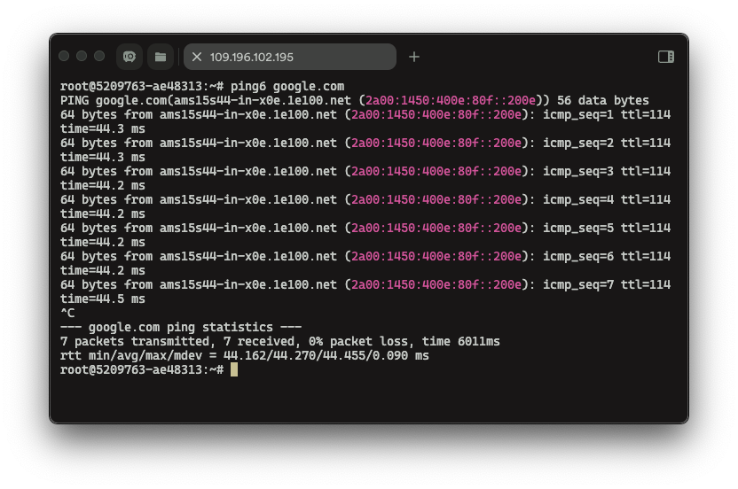The width and height of the screenshot is (738, 489).
Task: Click 'rtt min/avg/max/mdev' line
Action: [x=245, y=355]
